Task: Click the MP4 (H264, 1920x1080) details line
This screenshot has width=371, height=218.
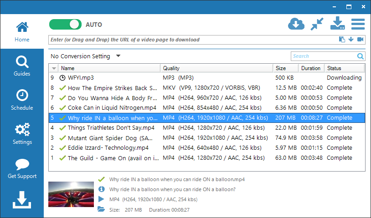Action: click(x=153, y=199)
